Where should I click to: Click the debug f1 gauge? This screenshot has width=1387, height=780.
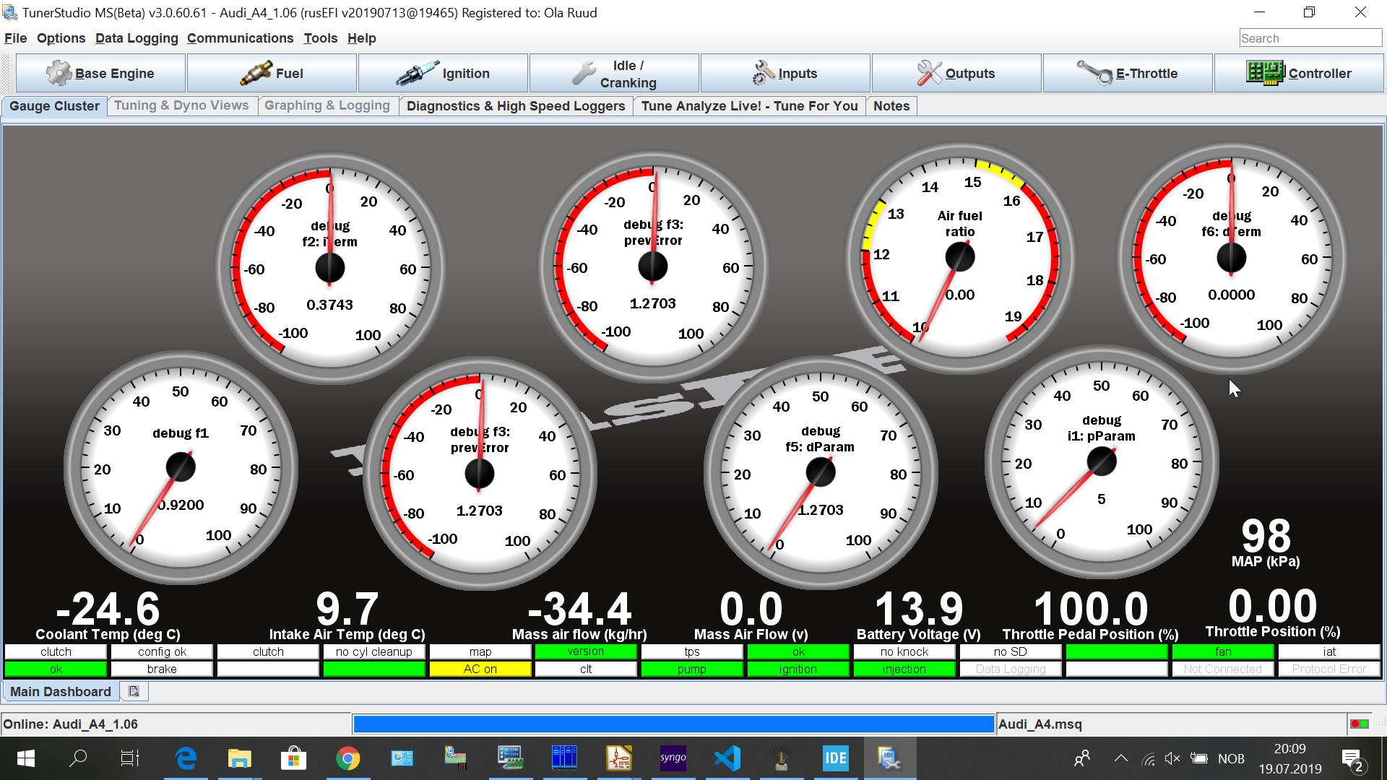click(x=181, y=467)
